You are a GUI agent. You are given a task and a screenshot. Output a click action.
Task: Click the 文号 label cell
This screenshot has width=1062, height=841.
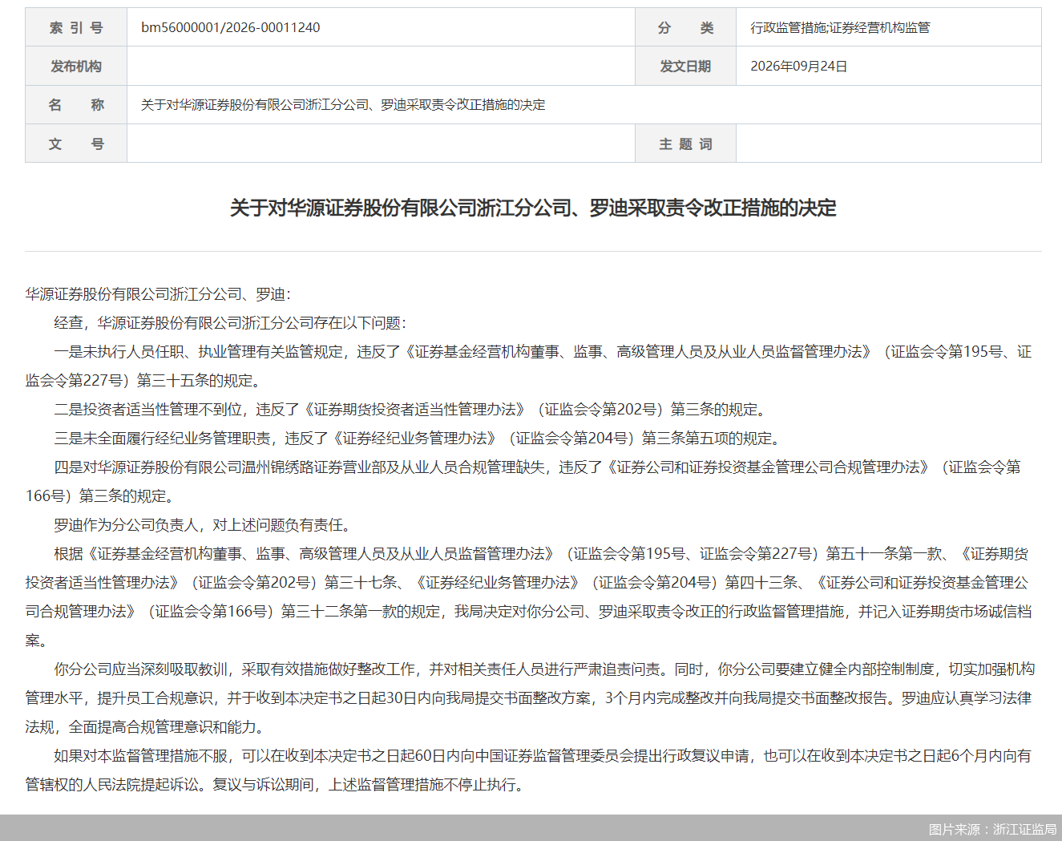coord(76,144)
